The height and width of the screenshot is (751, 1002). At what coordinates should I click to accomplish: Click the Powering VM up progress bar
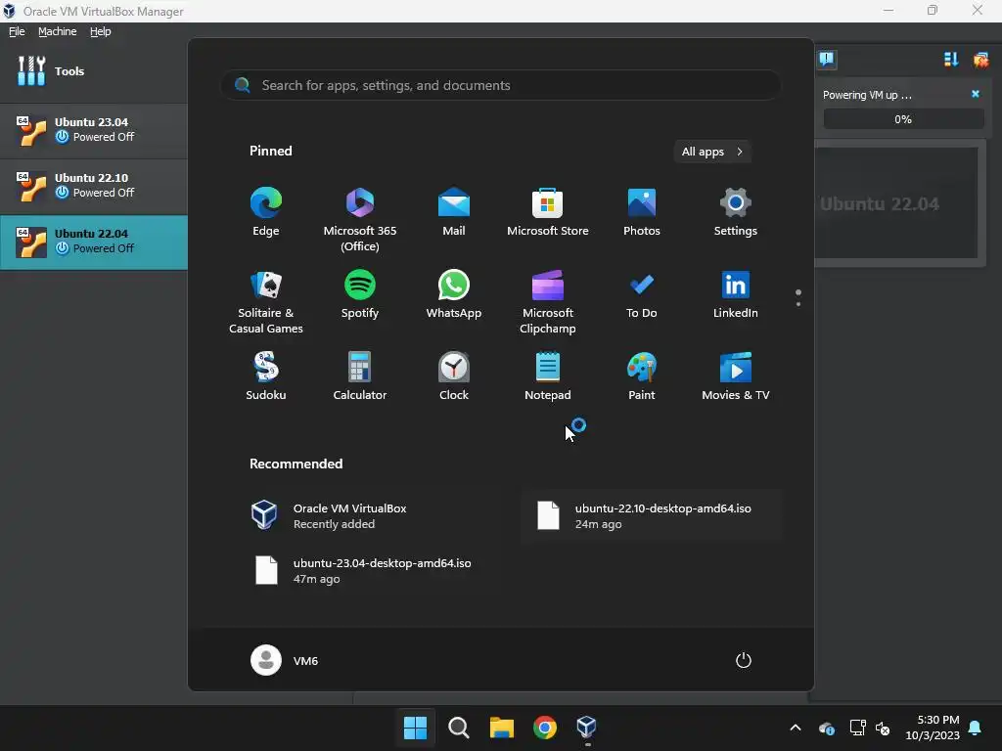point(903,119)
